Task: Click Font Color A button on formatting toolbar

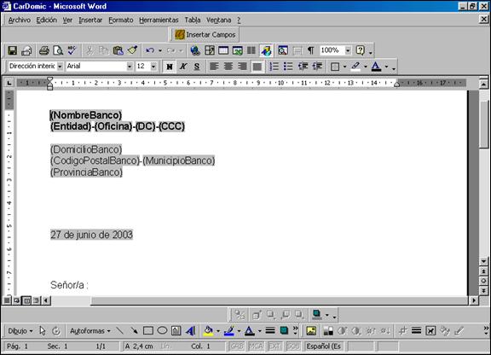Action: pos(376,67)
